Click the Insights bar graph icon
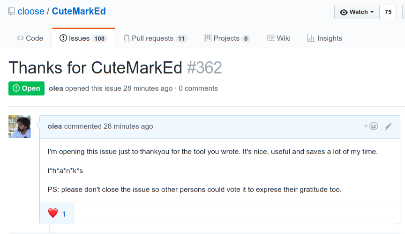Screen dimensions: 405x234 (311, 38)
